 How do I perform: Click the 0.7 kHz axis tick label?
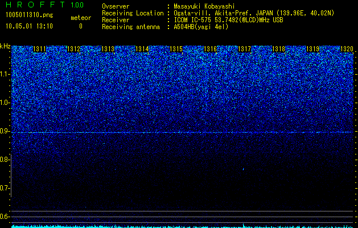pos(5,188)
